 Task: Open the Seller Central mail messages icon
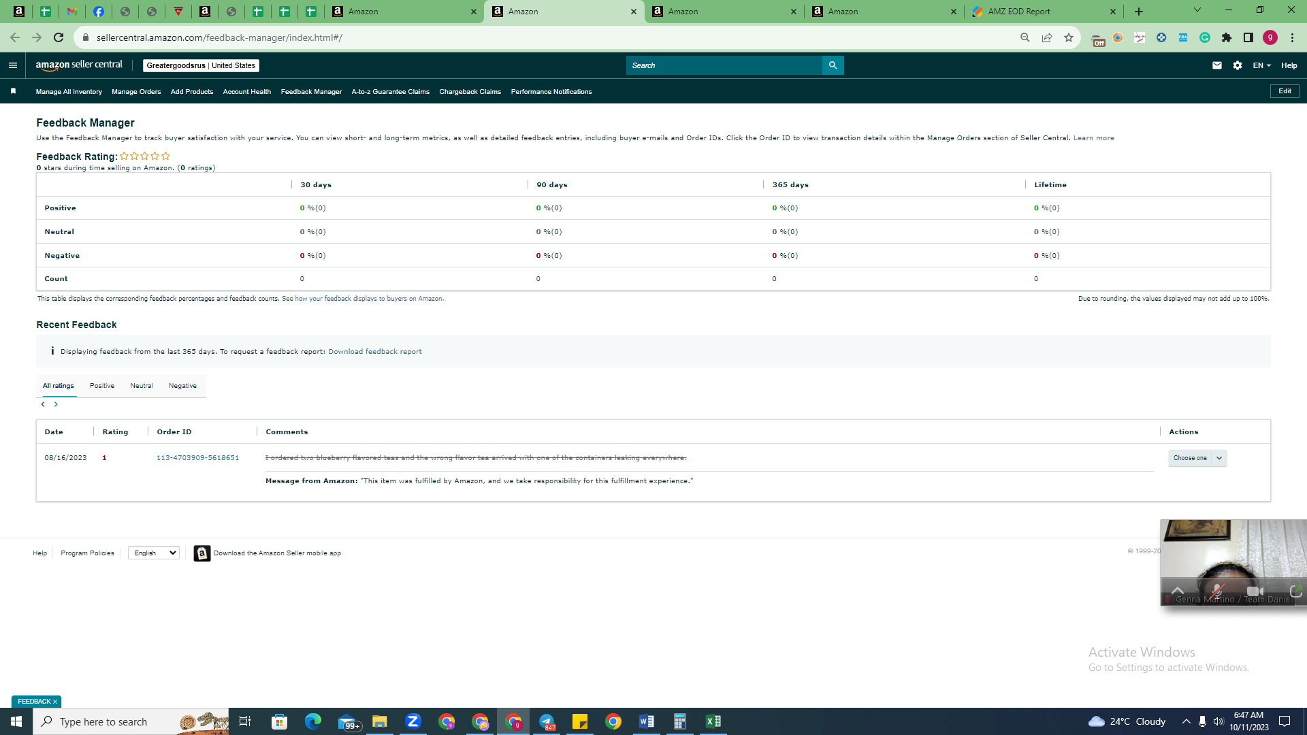point(1217,65)
